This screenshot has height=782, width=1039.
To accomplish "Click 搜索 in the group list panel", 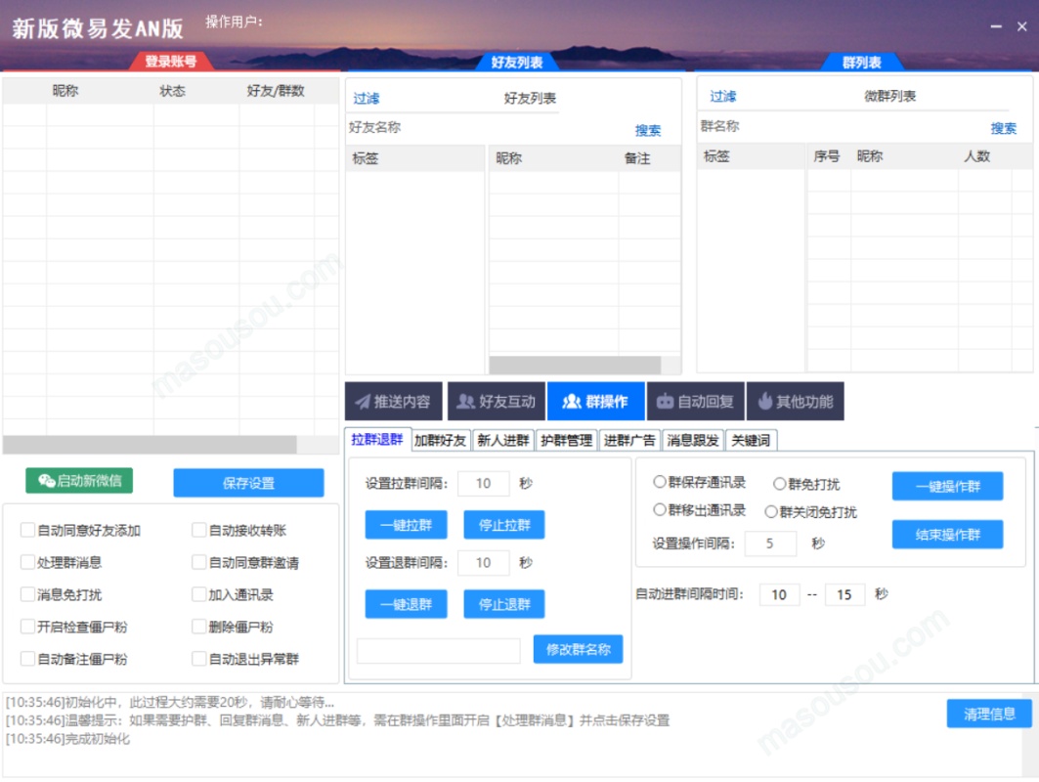I will pyautogui.click(x=1003, y=128).
